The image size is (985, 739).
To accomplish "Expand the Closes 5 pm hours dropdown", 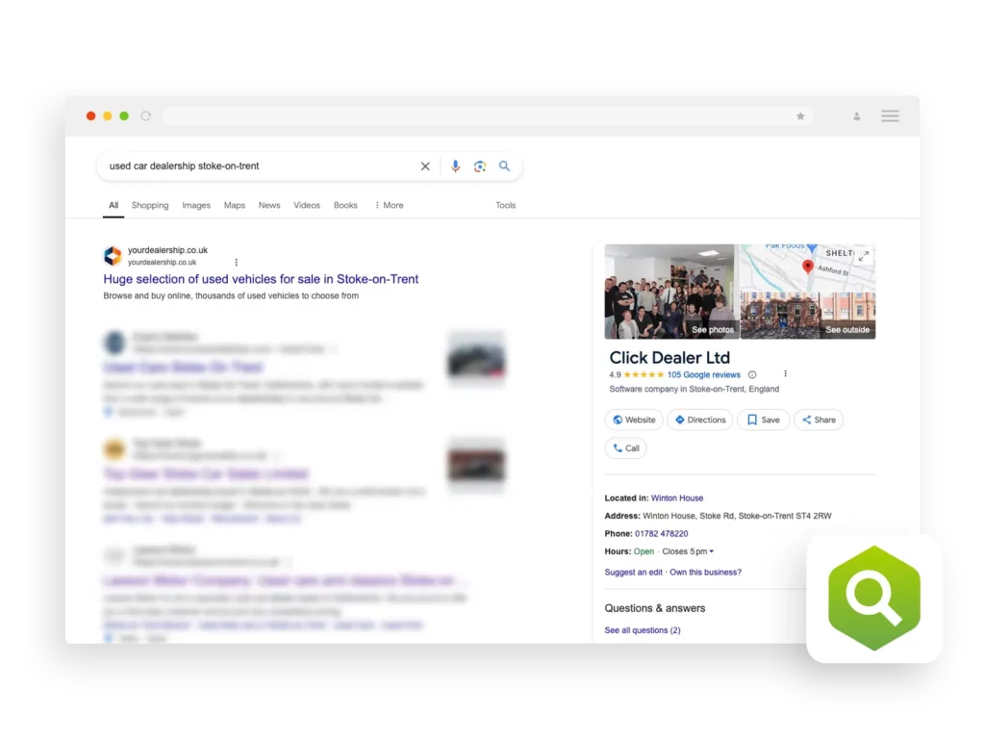I will click(x=688, y=551).
